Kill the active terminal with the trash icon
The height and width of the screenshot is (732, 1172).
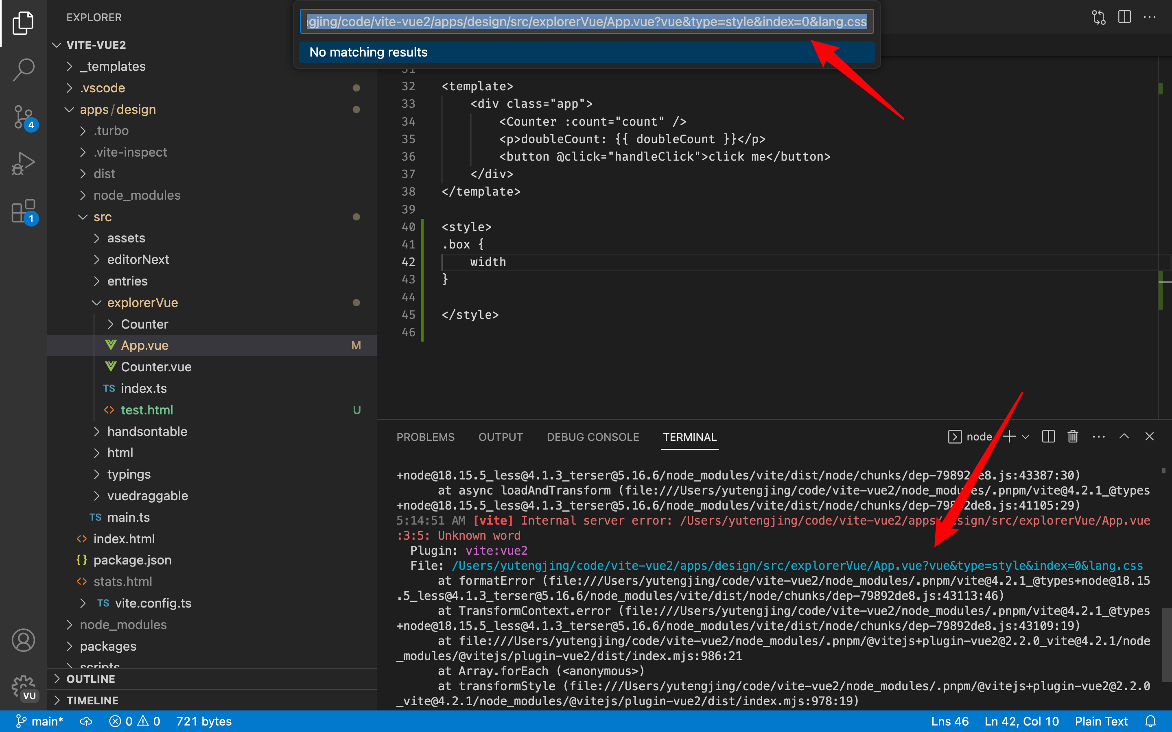click(x=1072, y=436)
